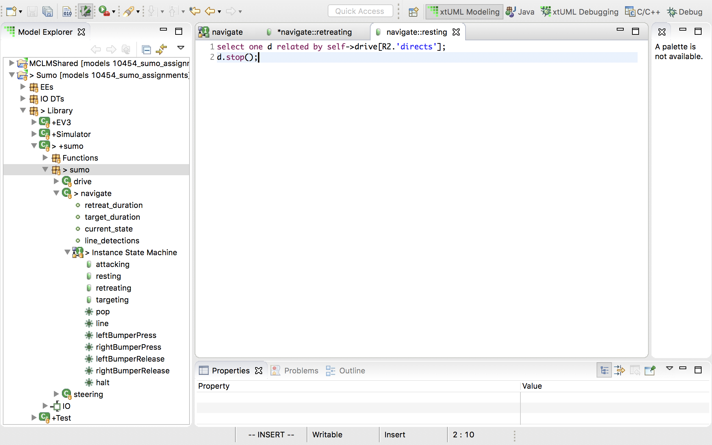Click the leftBumperPress event icon
Image resolution: width=712 pixels, height=445 pixels.
pyautogui.click(x=89, y=335)
